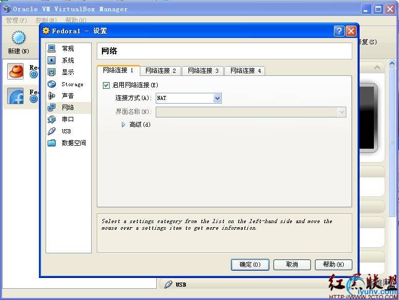Open the 数据空间 shared folders icon
Image resolution: width=399 pixels, height=300 pixels.
coord(52,143)
